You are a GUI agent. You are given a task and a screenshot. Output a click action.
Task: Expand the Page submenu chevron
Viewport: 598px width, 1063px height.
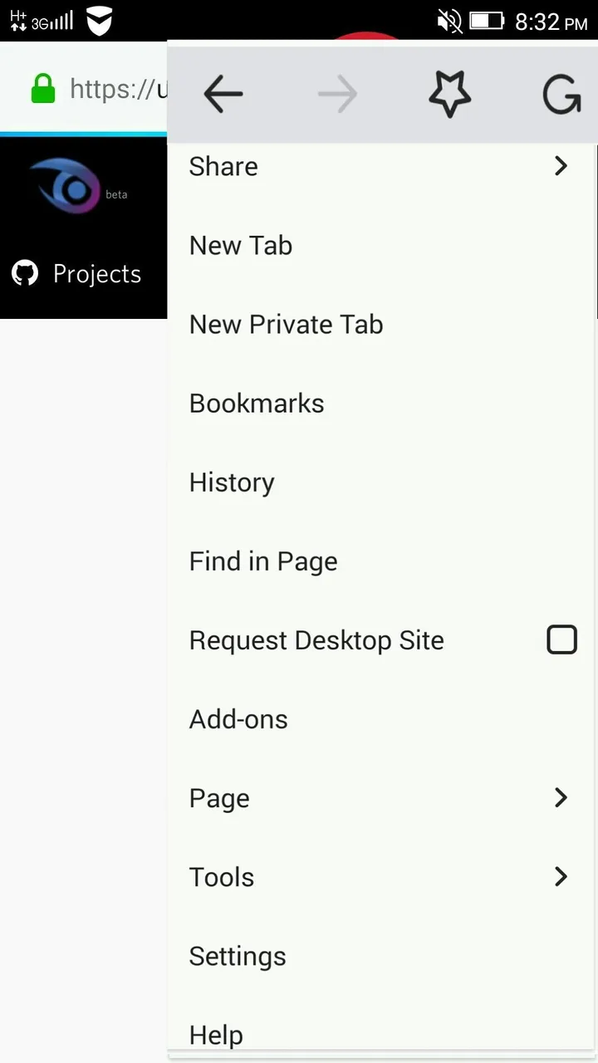(x=561, y=798)
